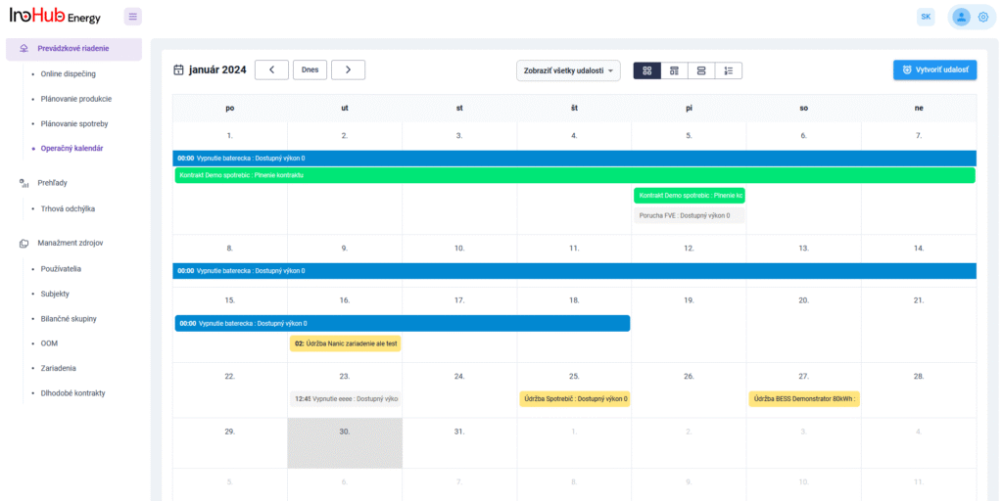The image size is (1003, 501).
Task: Go to the previous month
Action: 271,69
